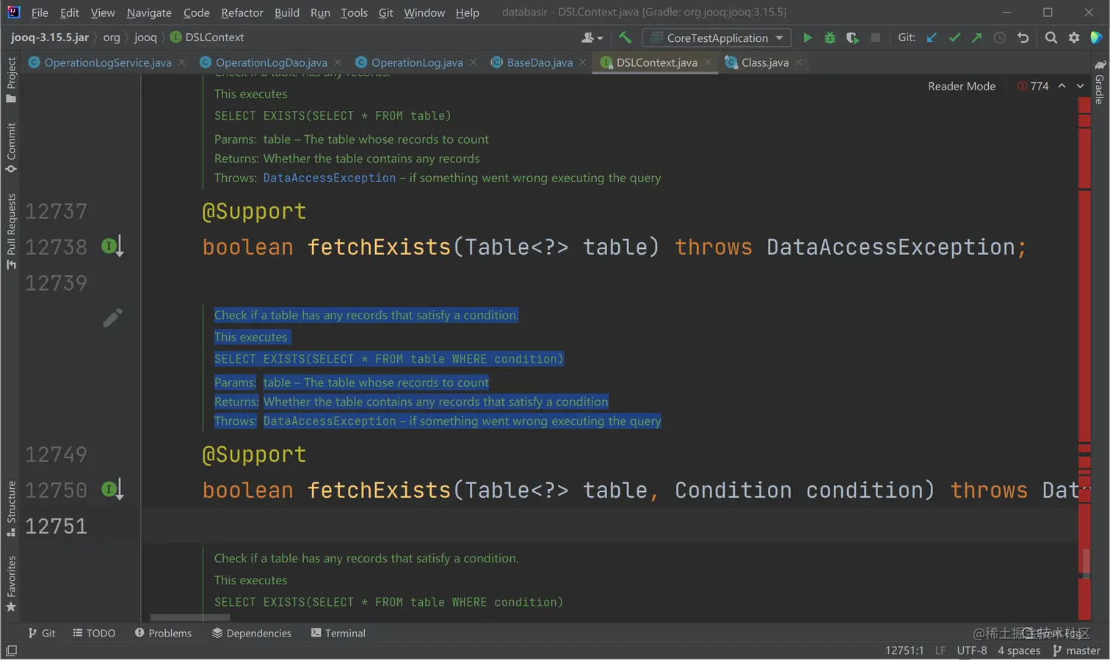
Task: Start debugging with the bug icon
Action: click(x=830, y=37)
